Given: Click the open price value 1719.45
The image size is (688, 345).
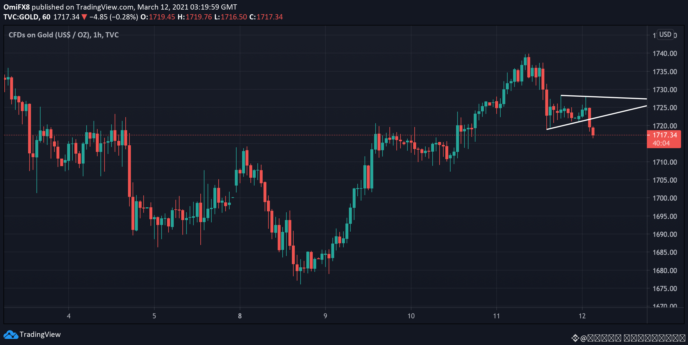Looking at the screenshot, I should (x=162, y=17).
